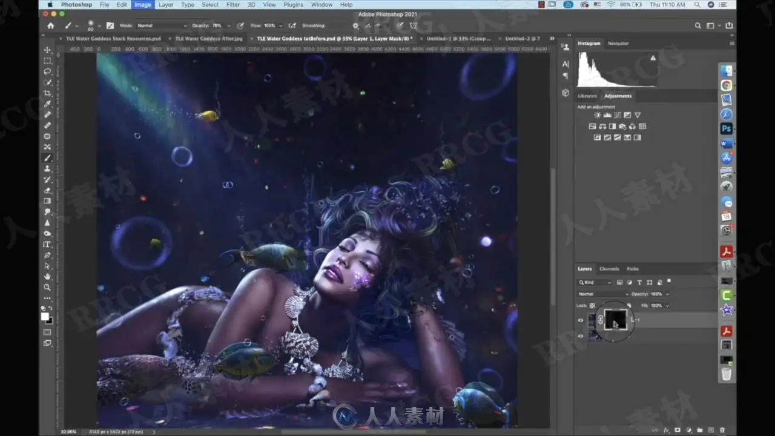Click the foreground color swatch
Viewport: 775px width, 436px height.
[45, 317]
